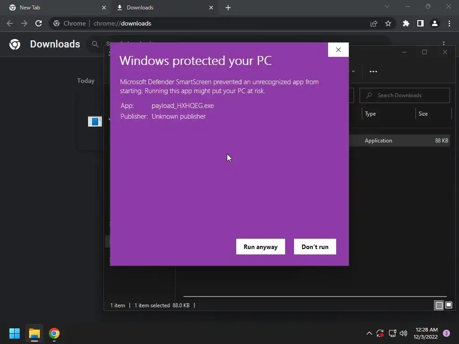Click Explorer horizontal scrollbar
This screenshot has width=459, height=344.
[315, 297]
